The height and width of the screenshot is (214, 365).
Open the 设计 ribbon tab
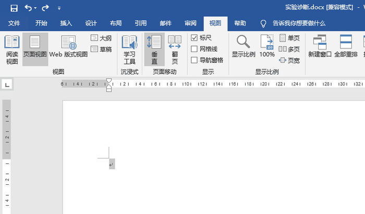[x=91, y=23]
